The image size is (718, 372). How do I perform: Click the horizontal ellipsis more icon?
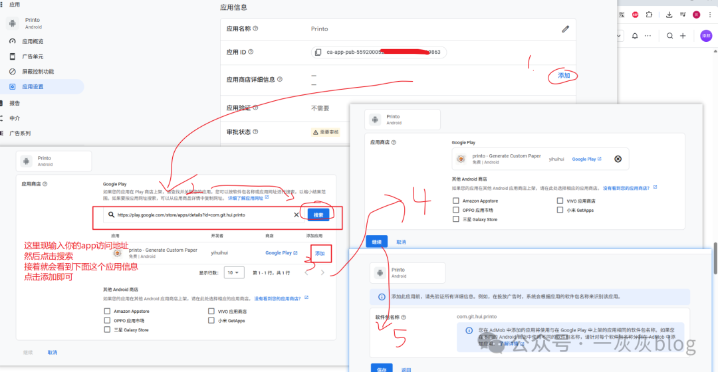tap(648, 36)
